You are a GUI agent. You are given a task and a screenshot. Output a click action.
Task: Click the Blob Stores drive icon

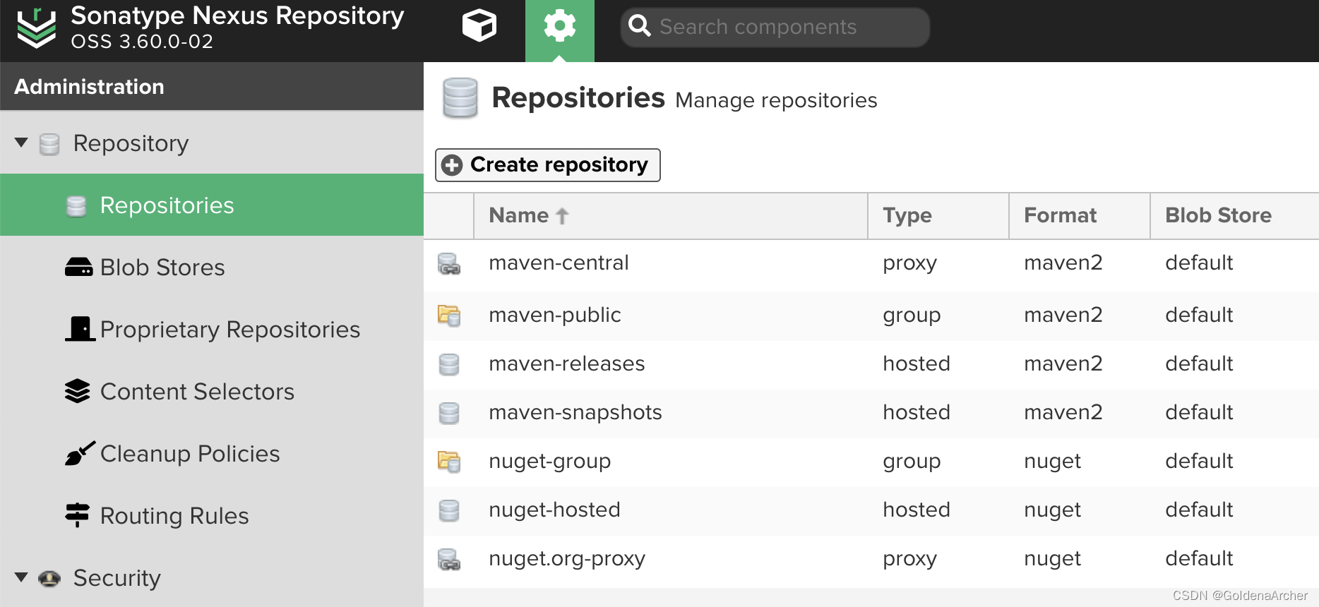pos(78,267)
